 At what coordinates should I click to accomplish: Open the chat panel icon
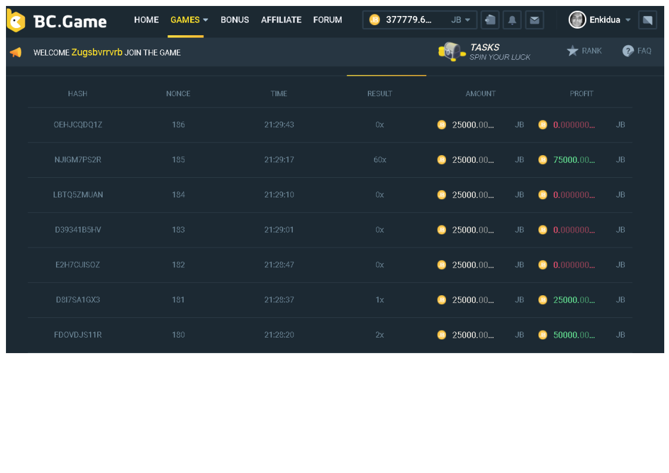647,20
